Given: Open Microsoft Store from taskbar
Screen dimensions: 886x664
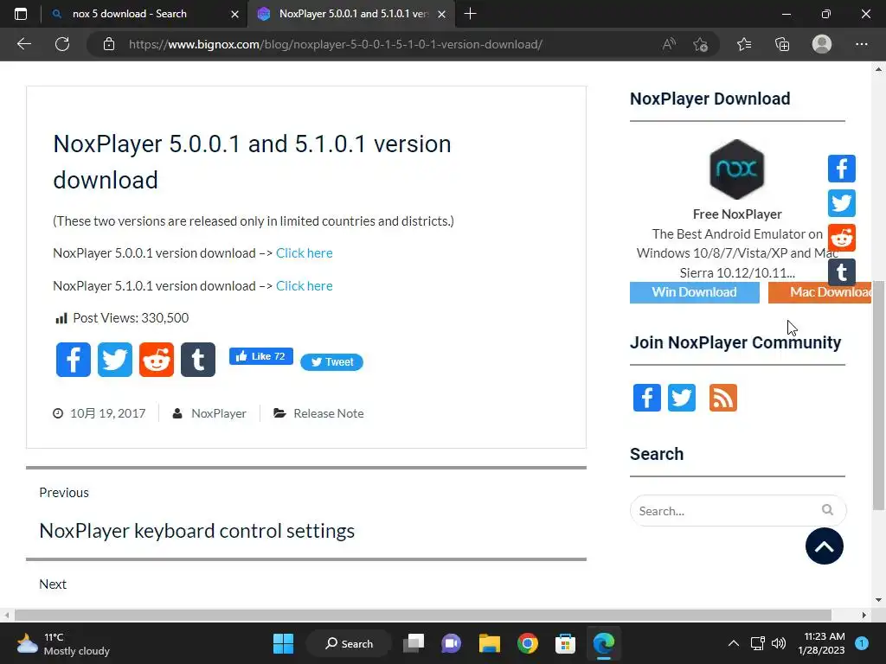Looking at the screenshot, I should pyautogui.click(x=565, y=643).
